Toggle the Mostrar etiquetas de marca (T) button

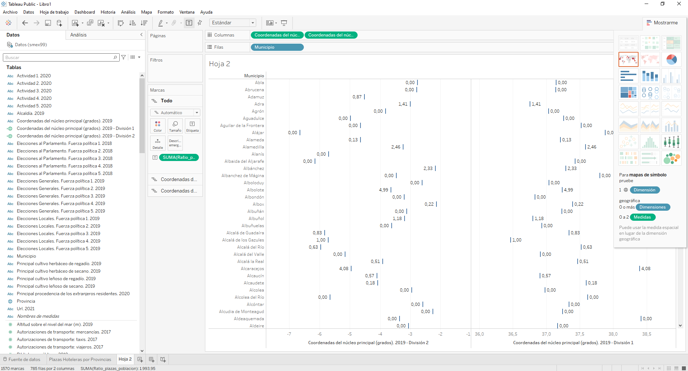point(189,23)
